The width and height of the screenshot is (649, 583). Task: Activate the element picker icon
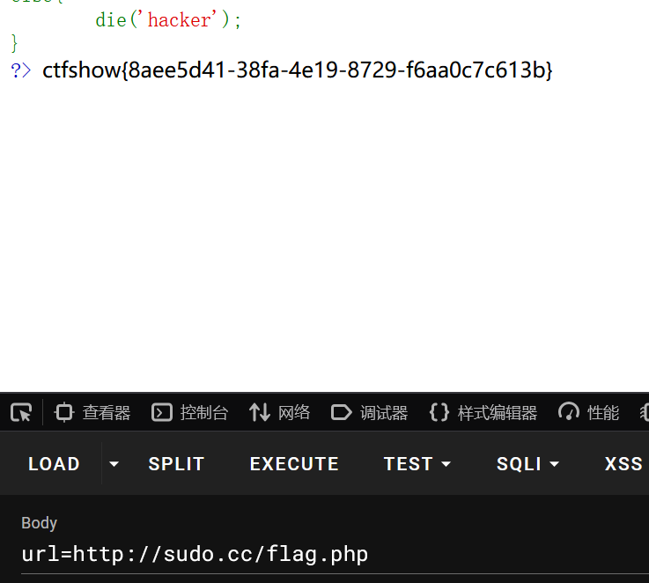[21, 412]
